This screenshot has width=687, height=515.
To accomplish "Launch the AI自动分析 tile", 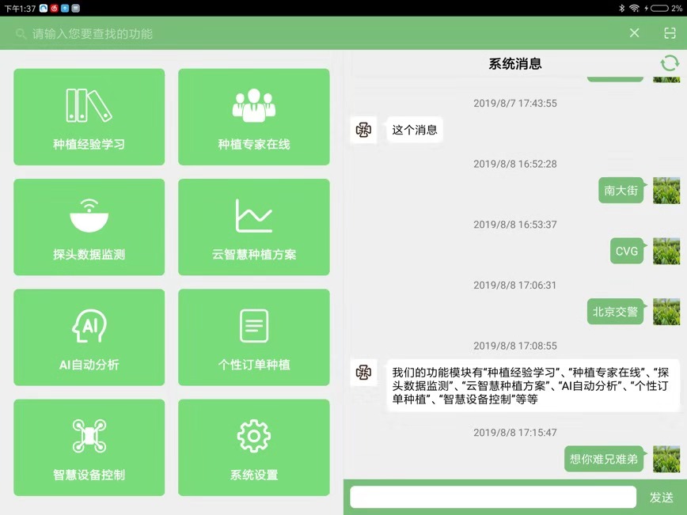I will 89,337.
